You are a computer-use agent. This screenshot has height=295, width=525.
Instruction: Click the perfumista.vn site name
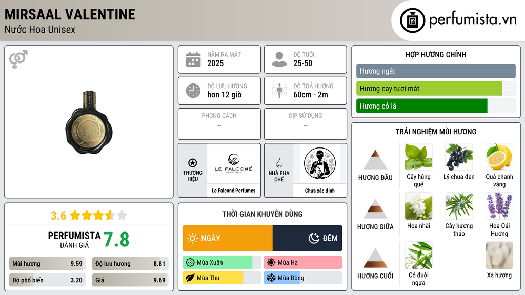(x=473, y=19)
